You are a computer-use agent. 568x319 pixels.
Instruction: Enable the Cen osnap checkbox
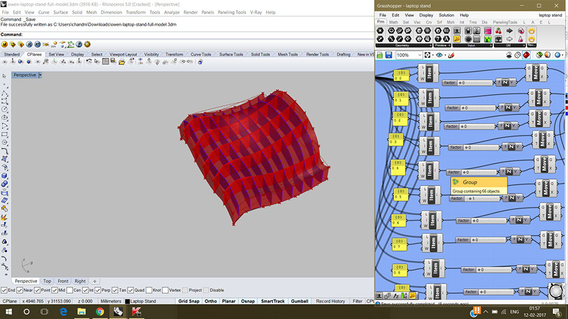coord(70,290)
